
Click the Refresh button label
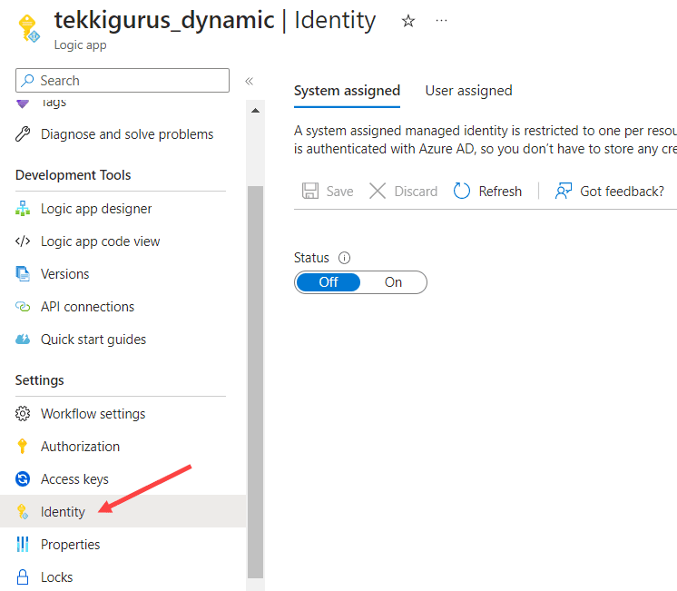tap(500, 192)
